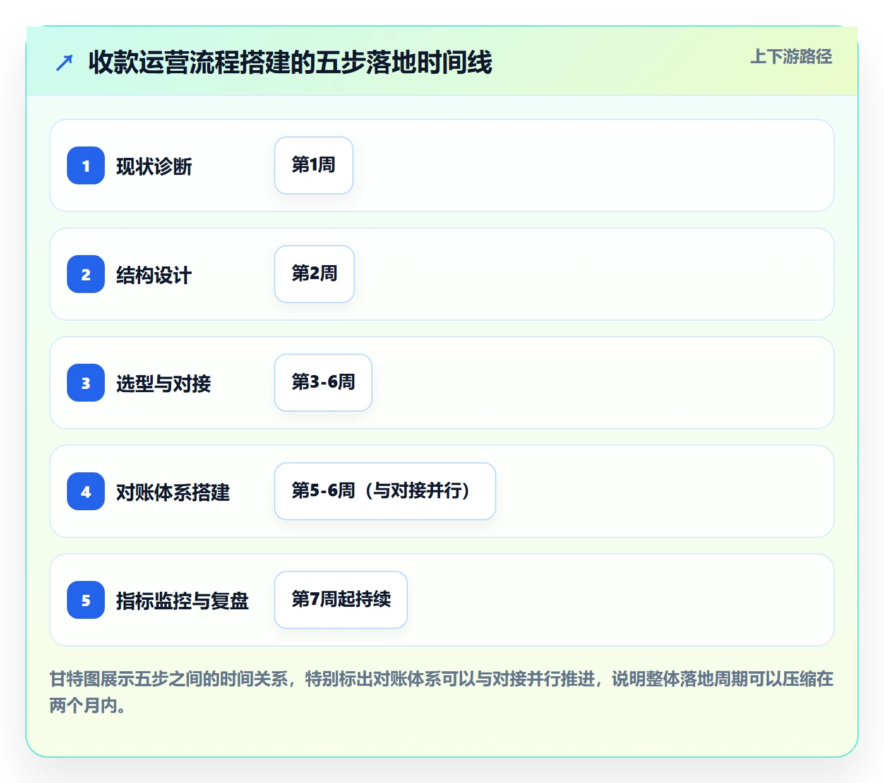Select the 第1周 time chip

coord(314,165)
